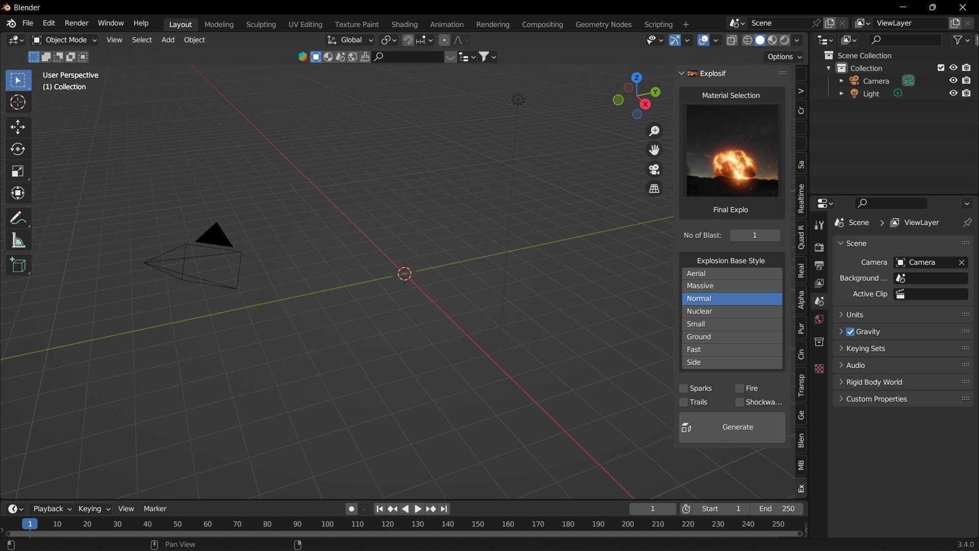Screen dimensions: 979x551
Task: Open the Output properties tab icon
Action: pos(819,265)
